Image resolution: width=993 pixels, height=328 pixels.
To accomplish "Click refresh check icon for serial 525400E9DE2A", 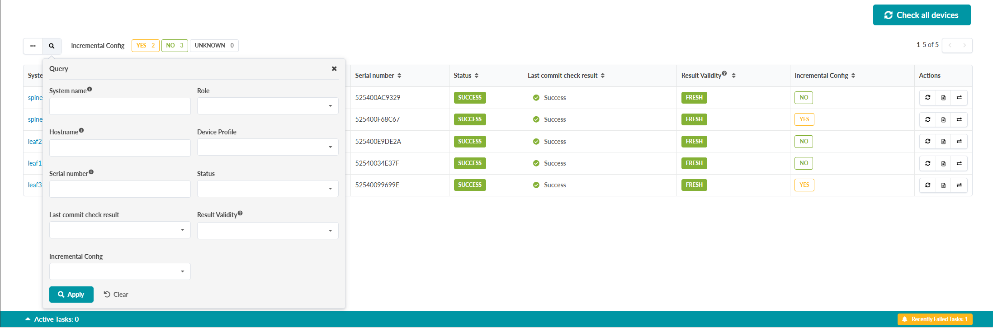I will [x=927, y=141].
